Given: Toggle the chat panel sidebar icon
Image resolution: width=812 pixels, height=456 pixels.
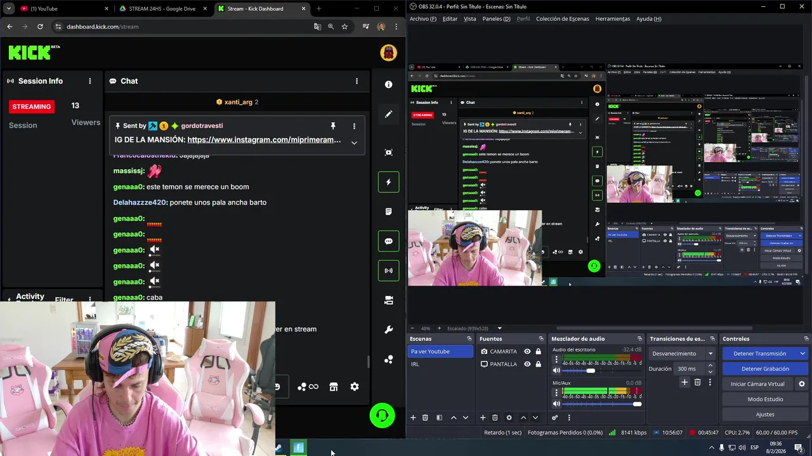Looking at the screenshot, I should point(388,241).
